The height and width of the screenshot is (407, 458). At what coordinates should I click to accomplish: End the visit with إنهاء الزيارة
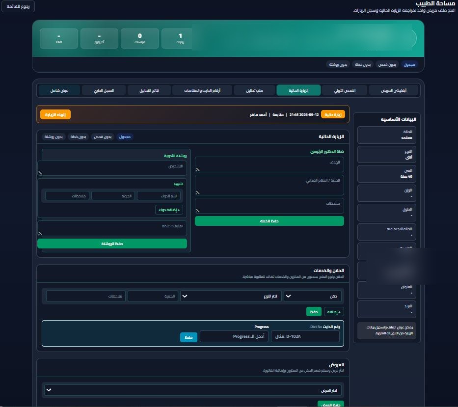55,114
